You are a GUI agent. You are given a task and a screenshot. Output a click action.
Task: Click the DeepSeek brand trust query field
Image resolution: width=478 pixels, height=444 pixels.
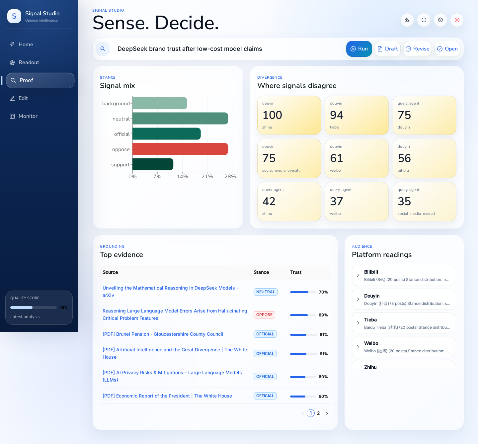click(x=229, y=49)
